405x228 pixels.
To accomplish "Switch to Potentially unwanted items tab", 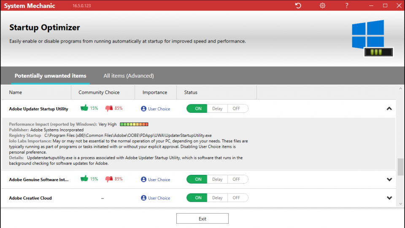I will [50, 76].
